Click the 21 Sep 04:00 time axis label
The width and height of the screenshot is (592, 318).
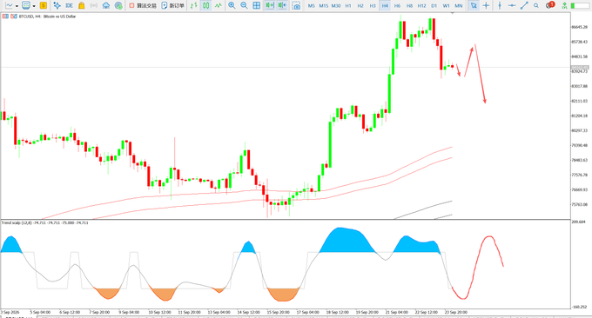click(396, 312)
